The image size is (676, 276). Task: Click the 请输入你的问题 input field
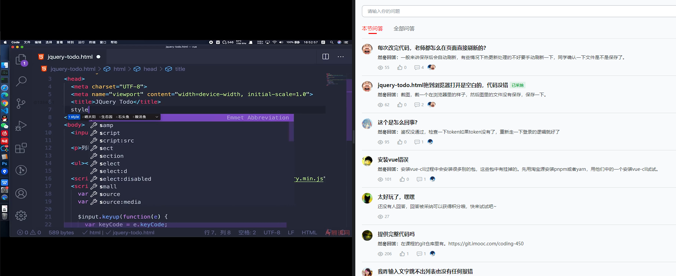[519, 11]
